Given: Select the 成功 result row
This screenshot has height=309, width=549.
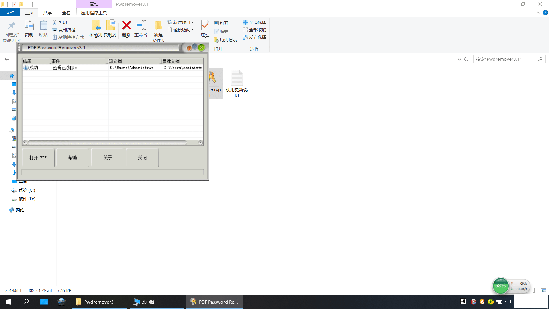Looking at the screenshot, I should click(113, 68).
